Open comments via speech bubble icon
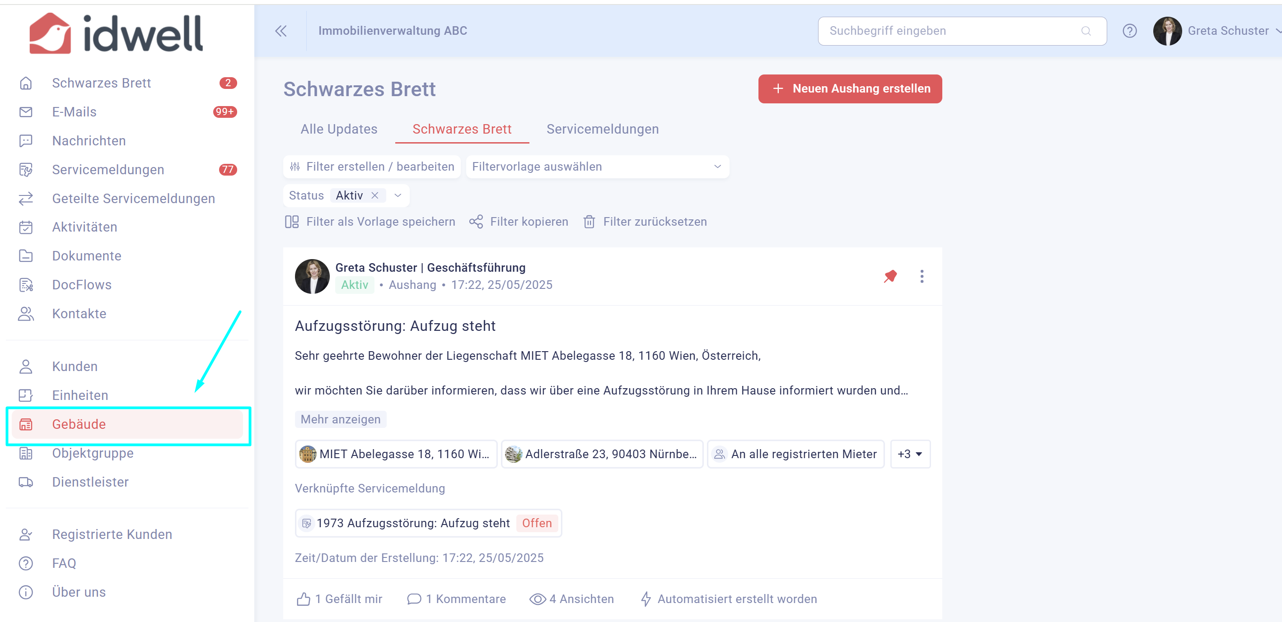The height and width of the screenshot is (622, 1282). (x=414, y=599)
